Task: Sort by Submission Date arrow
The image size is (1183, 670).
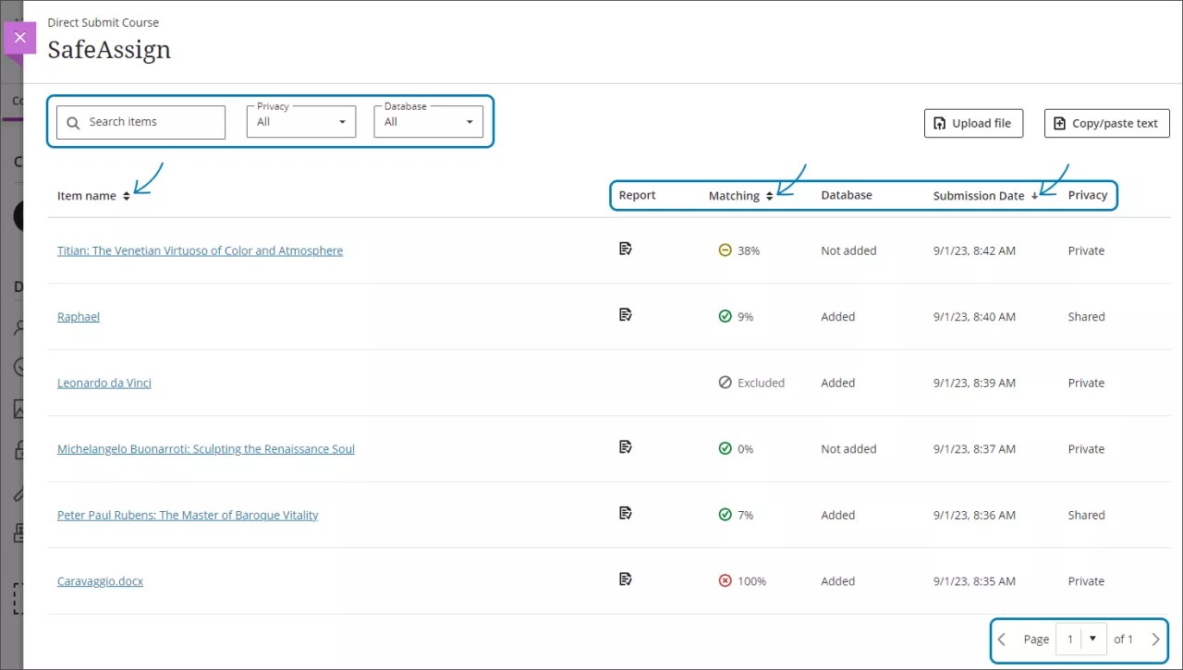Action: (1034, 196)
